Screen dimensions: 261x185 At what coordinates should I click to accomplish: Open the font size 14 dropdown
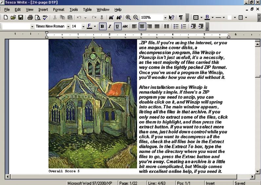83,27
